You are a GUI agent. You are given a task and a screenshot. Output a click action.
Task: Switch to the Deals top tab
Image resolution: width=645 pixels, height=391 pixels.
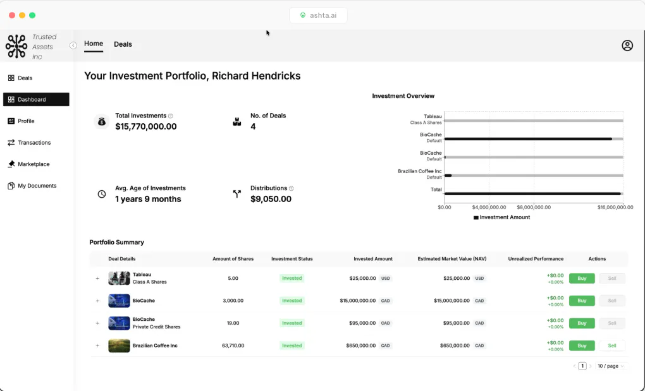point(123,44)
